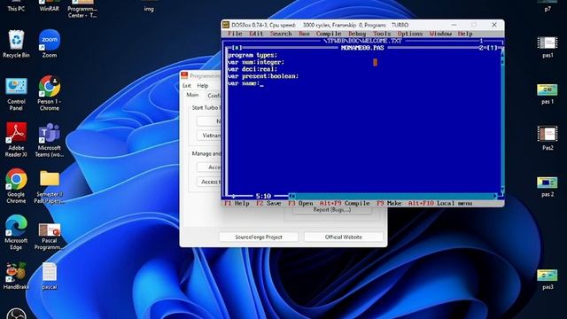The image size is (567, 319).
Task: Click the 'var present:boolean;' code line
Action: point(263,76)
